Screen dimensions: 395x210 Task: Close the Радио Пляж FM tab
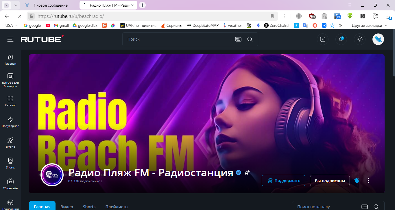click(x=133, y=5)
